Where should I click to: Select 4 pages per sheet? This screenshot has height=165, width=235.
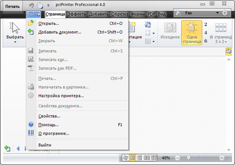[x=206, y=32]
